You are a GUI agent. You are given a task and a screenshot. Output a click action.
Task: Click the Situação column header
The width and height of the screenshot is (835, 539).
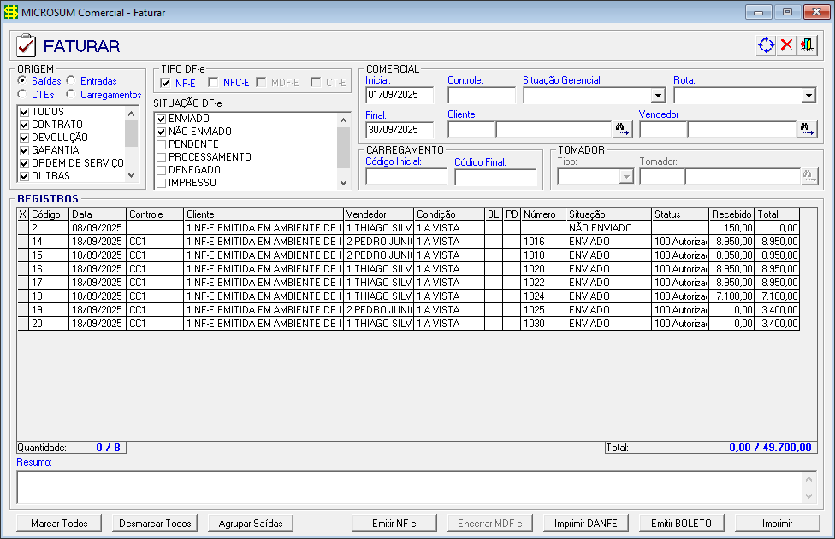click(x=607, y=214)
